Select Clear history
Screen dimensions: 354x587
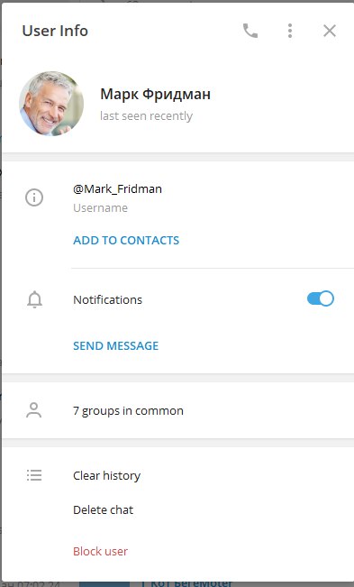coord(107,475)
